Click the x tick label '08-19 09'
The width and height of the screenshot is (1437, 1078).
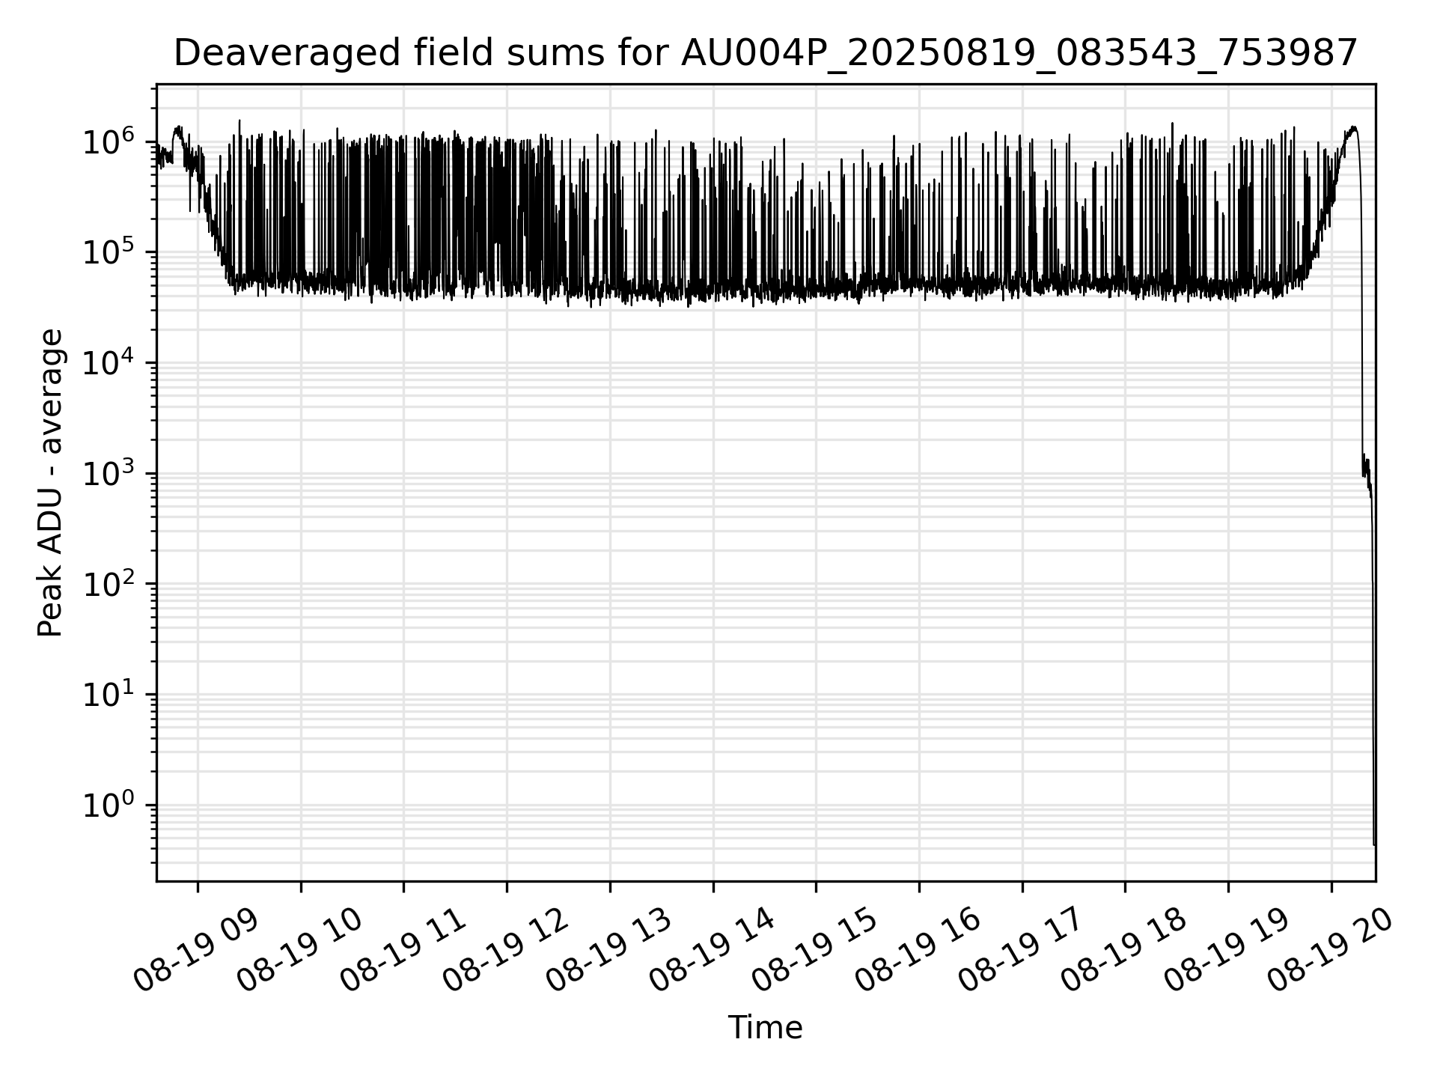pos(196,951)
